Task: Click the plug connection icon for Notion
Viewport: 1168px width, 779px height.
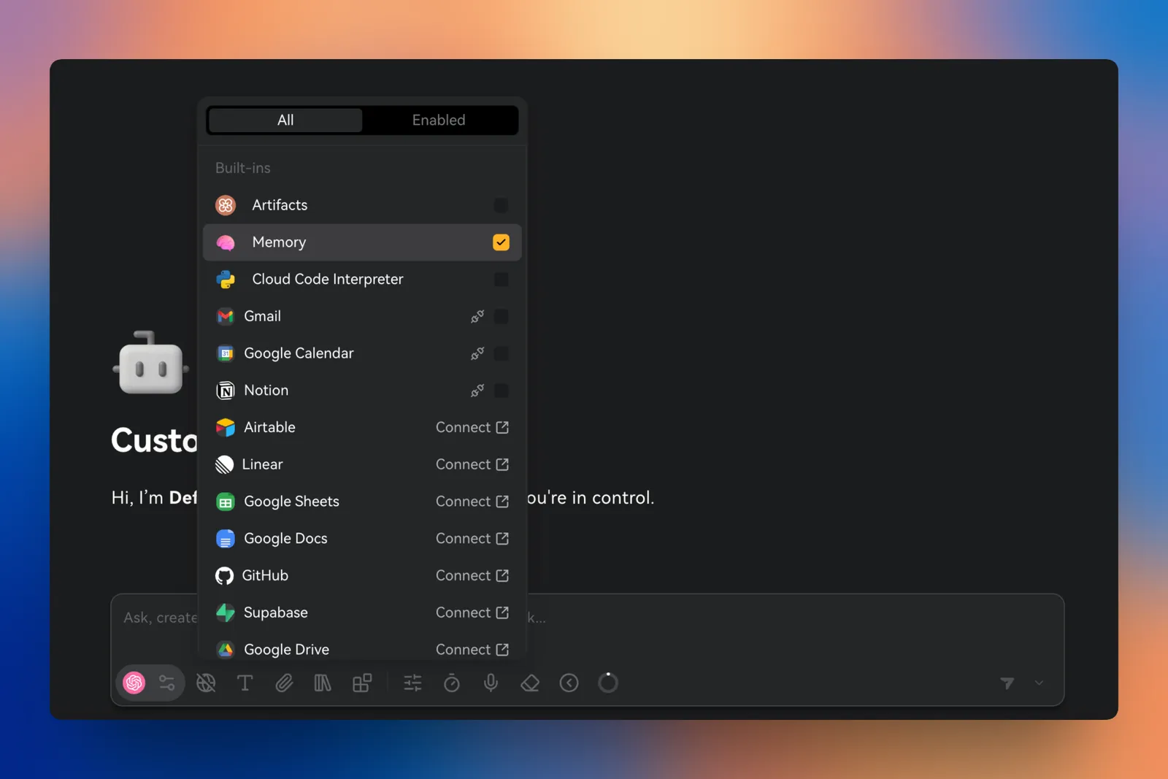Action: pyautogui.click(x=477, y=391)
